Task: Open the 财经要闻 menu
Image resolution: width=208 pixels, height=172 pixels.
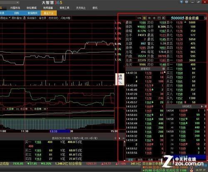Action: tap(32, 8)
